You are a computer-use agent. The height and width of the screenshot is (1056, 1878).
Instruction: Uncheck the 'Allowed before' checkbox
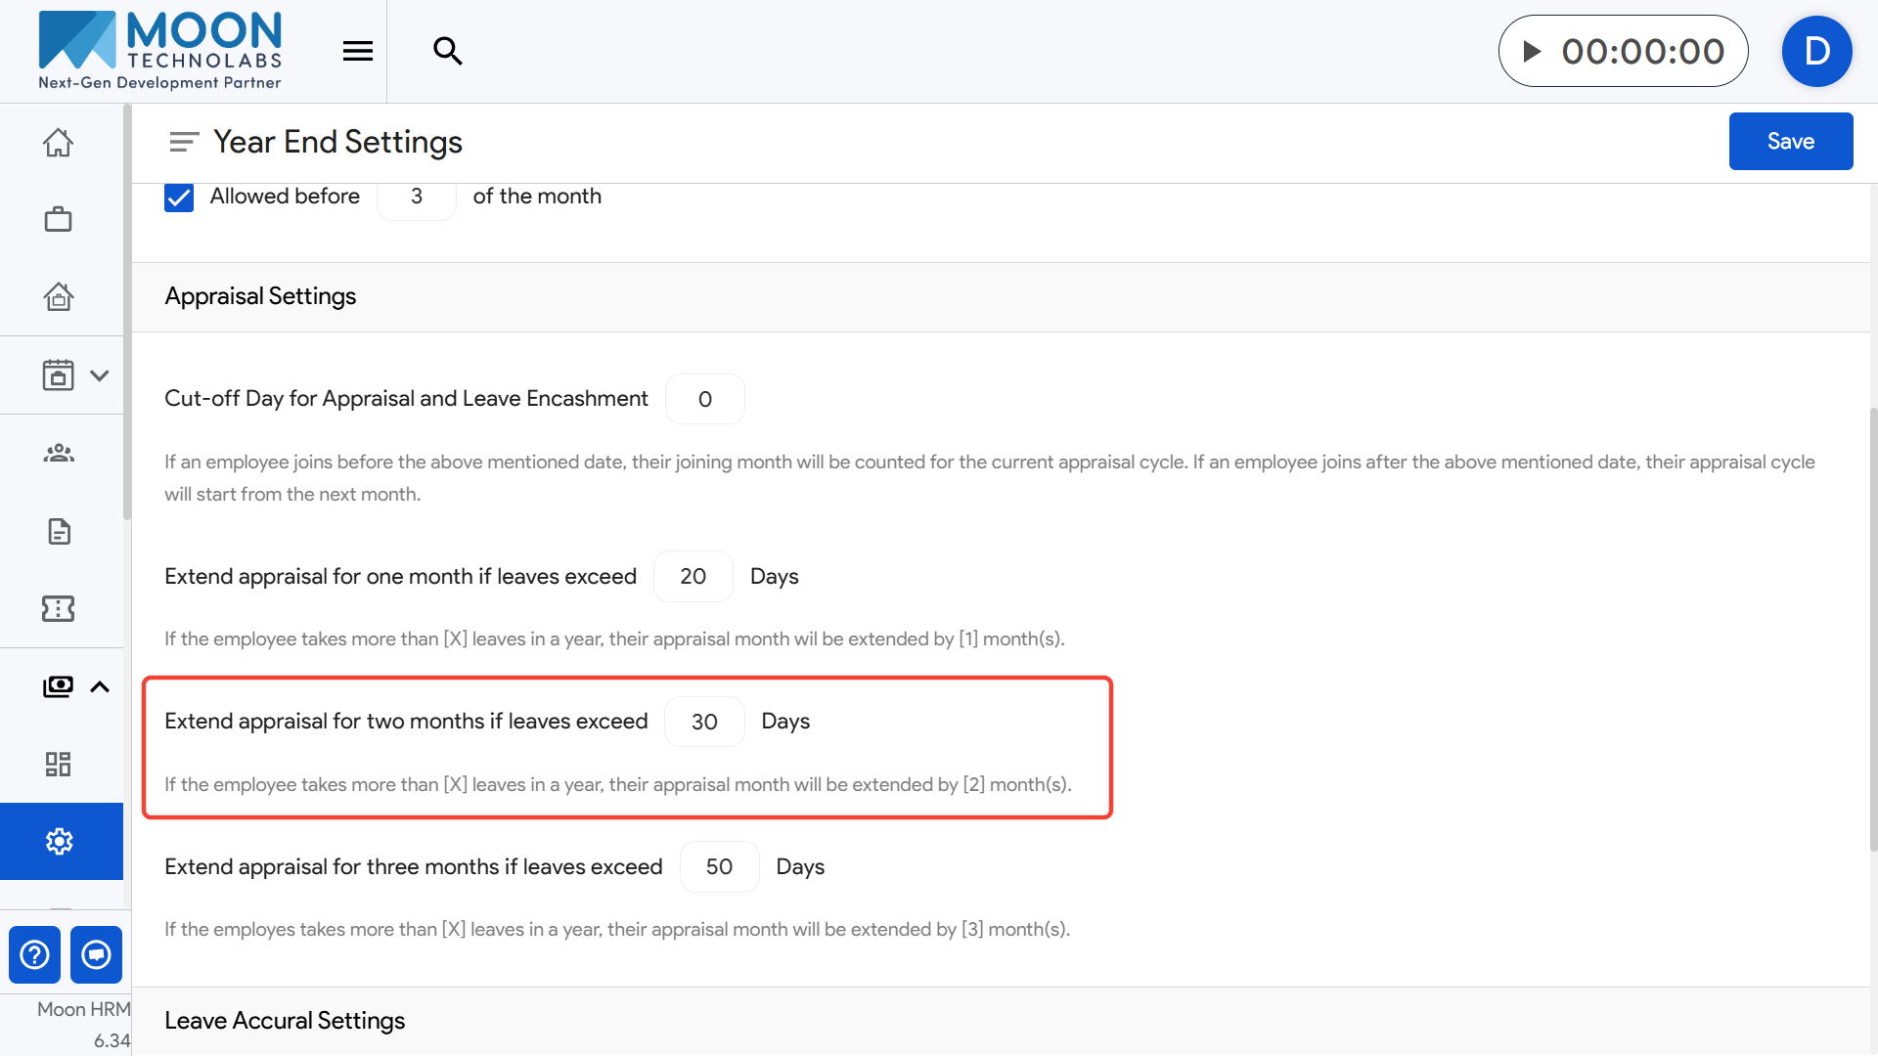tap(179, 198)
